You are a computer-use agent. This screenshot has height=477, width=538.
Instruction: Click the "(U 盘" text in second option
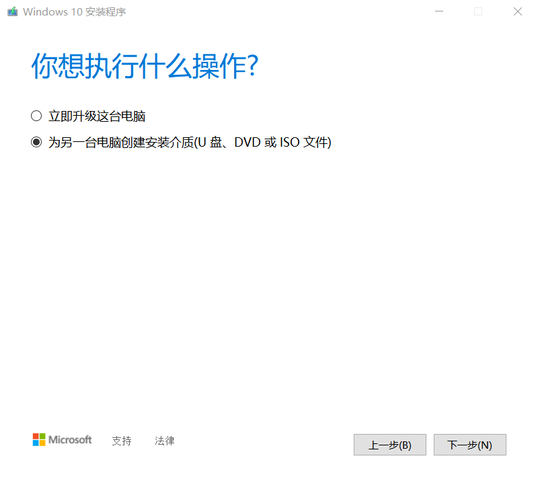(x=208, y=143)
